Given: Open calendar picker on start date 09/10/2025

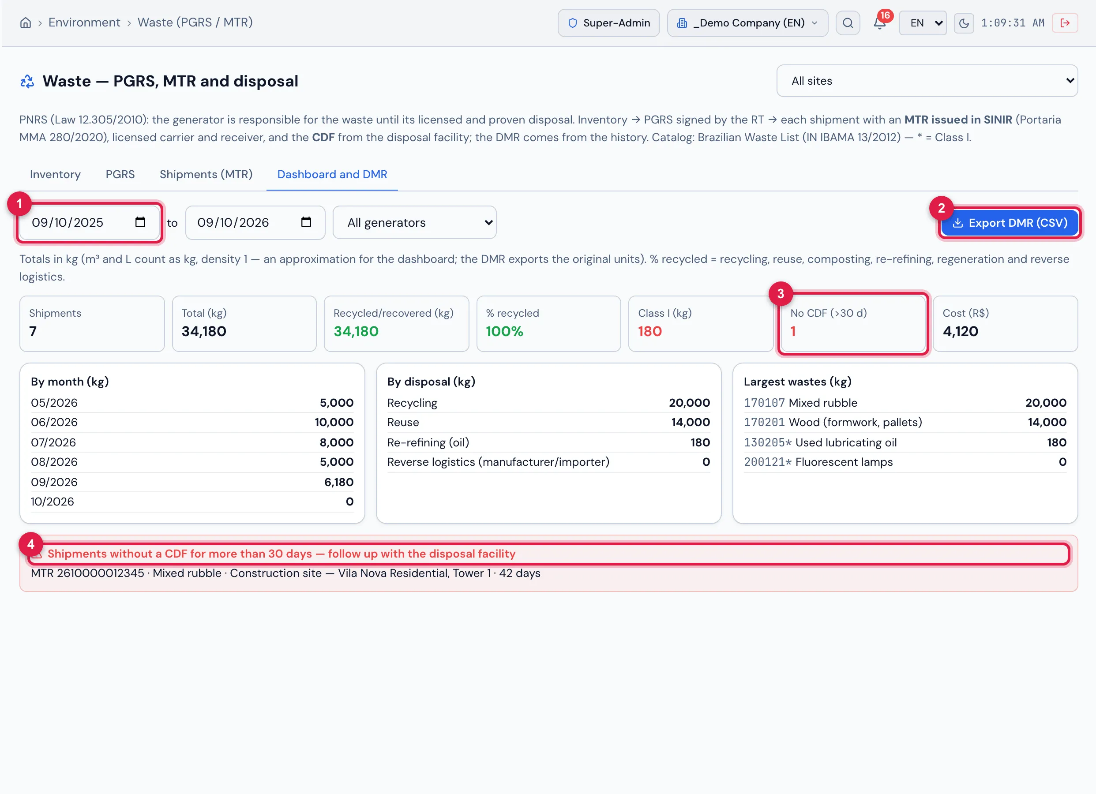Looking at the screenshot, I should (x=140, y=222).
